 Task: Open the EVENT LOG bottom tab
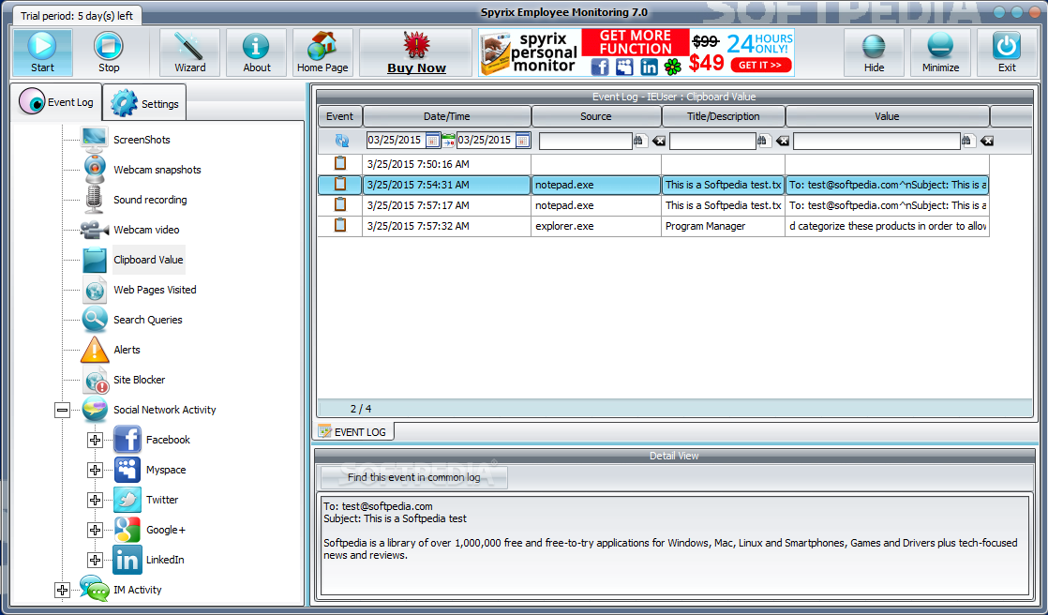[x=353, y=432]
